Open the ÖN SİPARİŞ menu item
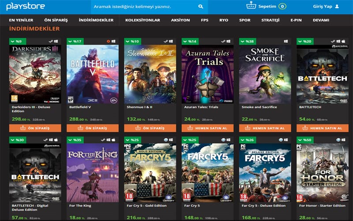The height and width of the screenshot is (221, 353). [x=56, y=20]
